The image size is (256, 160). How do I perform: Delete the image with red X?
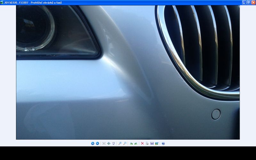pos(142,143)
